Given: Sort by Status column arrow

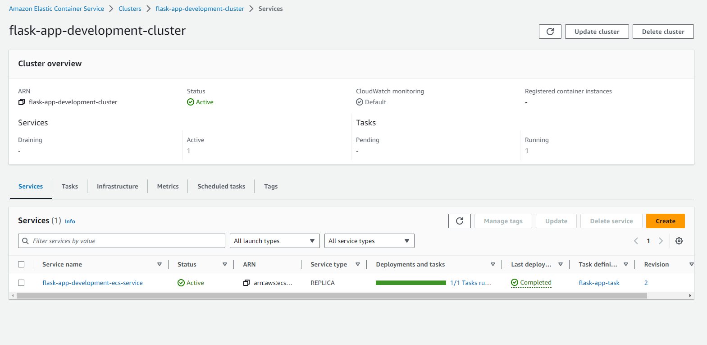Looking at the screenshot, I should [225, 264].
